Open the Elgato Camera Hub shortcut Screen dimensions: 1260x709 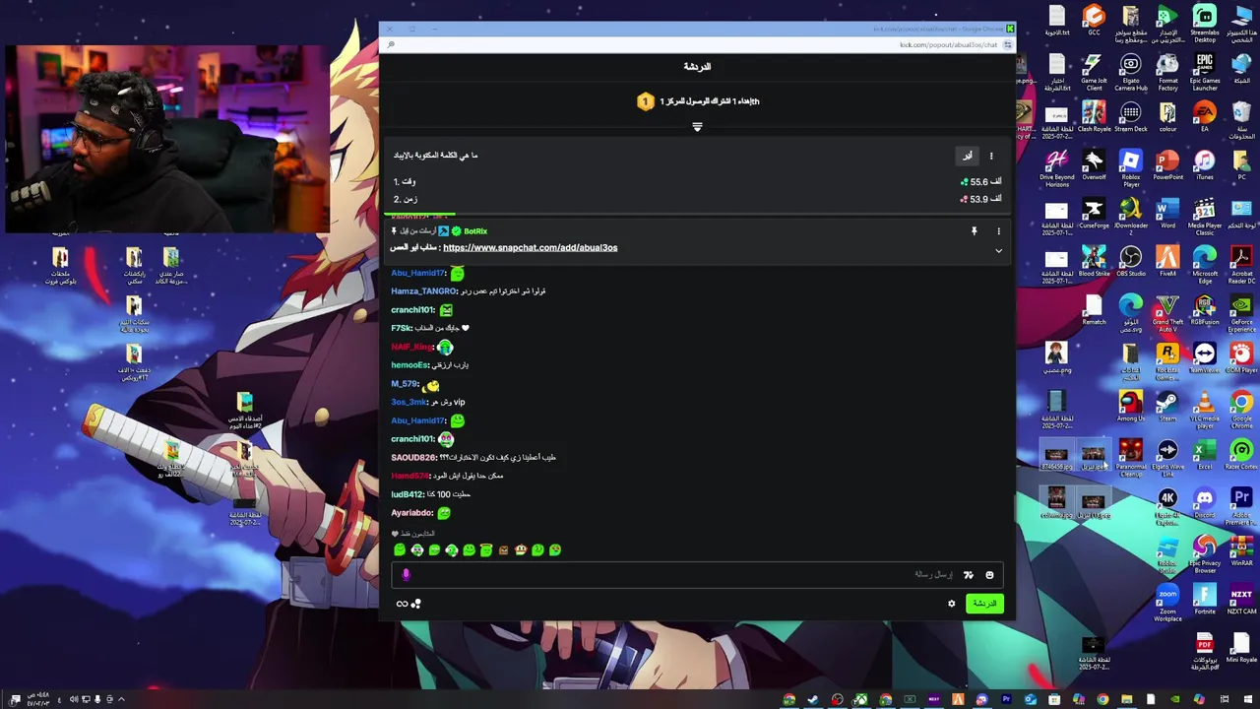coord(1130,71)
